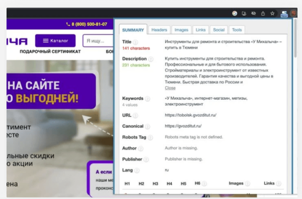This screenshot has height=199, width=302.
Task: Click help icon next to Robots Tag
Action: click(150, 138)
